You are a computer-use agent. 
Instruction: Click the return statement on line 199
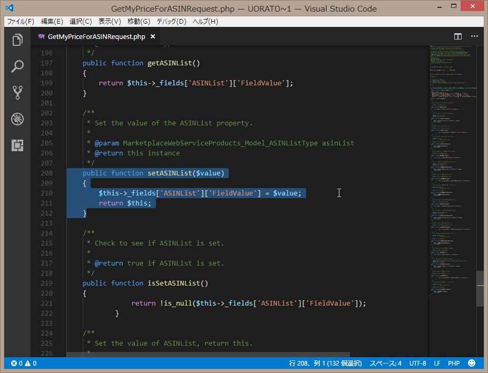click(x=196, y=83)
